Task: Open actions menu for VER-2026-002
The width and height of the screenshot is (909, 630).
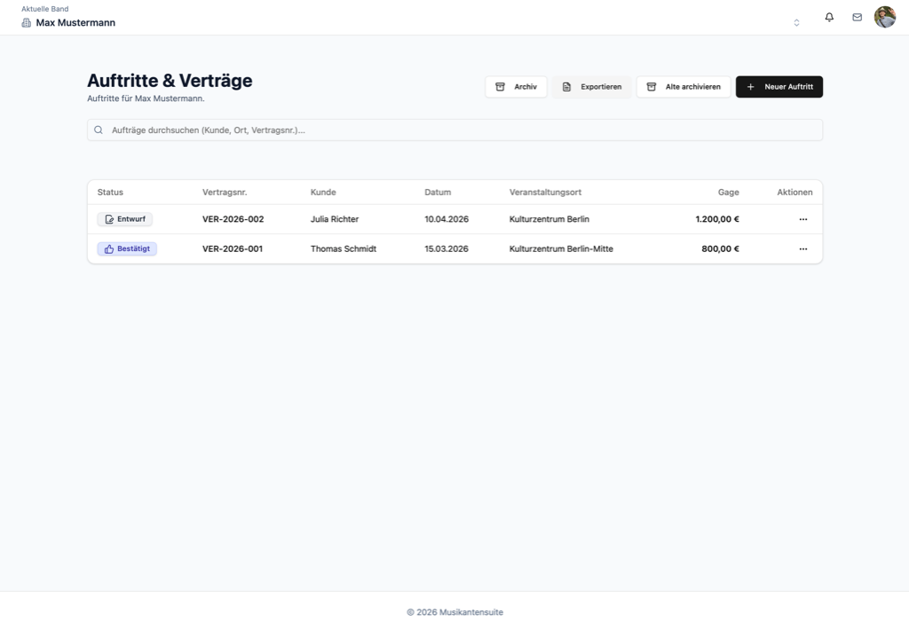Action: [802, 219]
